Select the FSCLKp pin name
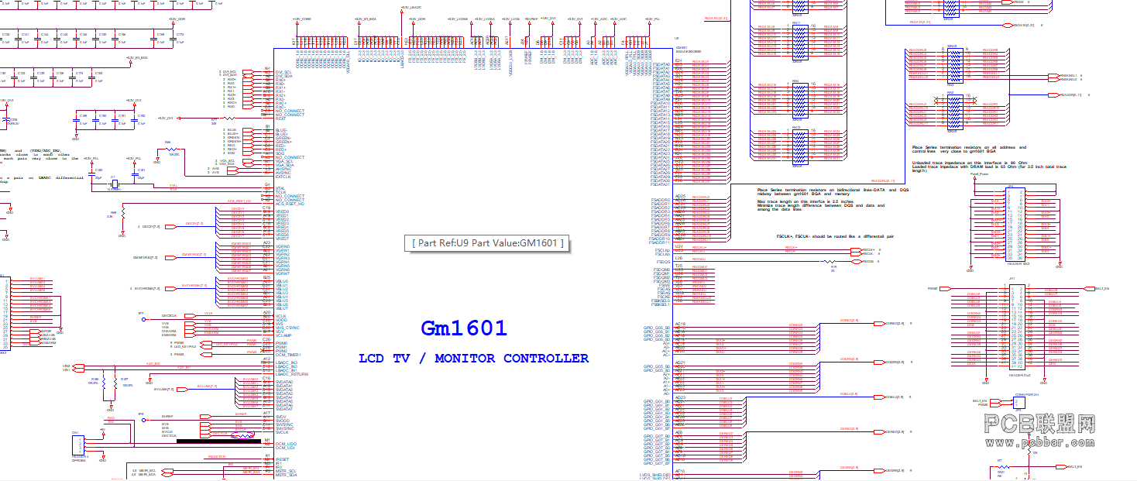 [x=663, y=250]
